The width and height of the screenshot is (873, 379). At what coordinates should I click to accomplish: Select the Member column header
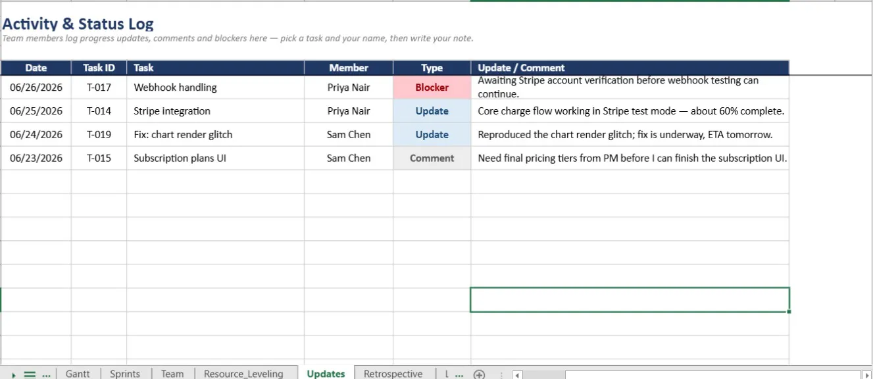point(349,68)
